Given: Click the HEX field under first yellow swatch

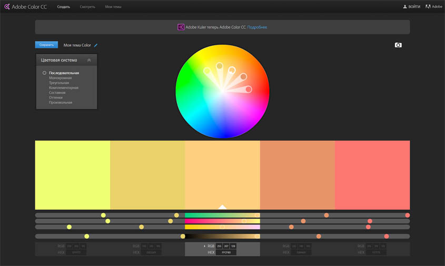Looking at the screenshot, I should click(x=76, y=252).
